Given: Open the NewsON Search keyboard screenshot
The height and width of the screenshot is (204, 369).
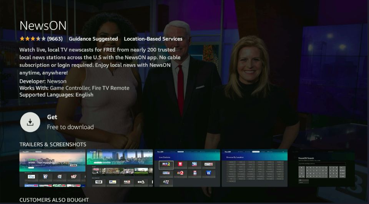Looking at the screenshot, I should 322,168.
